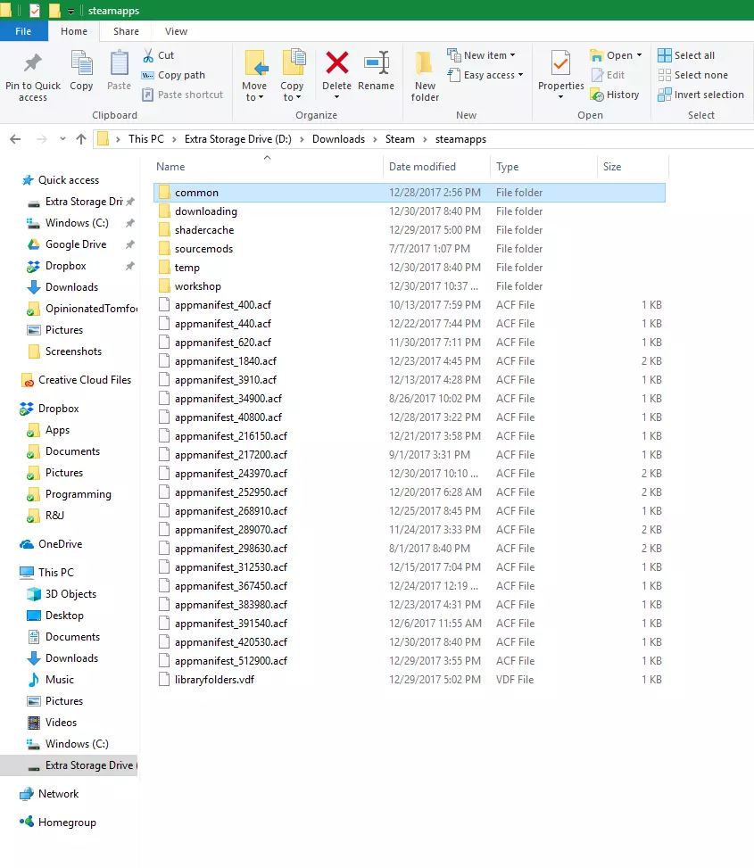Sort by Date modified column header

[x=422, y=167]
